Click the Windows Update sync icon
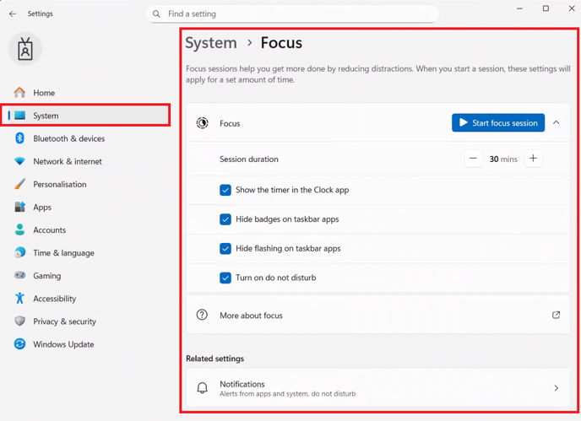Viewport: 581px width, 421px height. (x=19, y=344)
